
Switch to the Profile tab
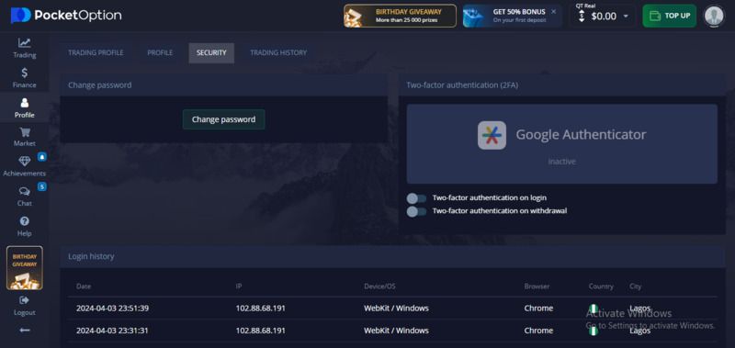(160, 53)
